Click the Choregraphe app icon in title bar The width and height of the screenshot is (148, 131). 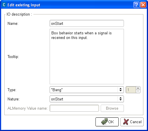4,5
